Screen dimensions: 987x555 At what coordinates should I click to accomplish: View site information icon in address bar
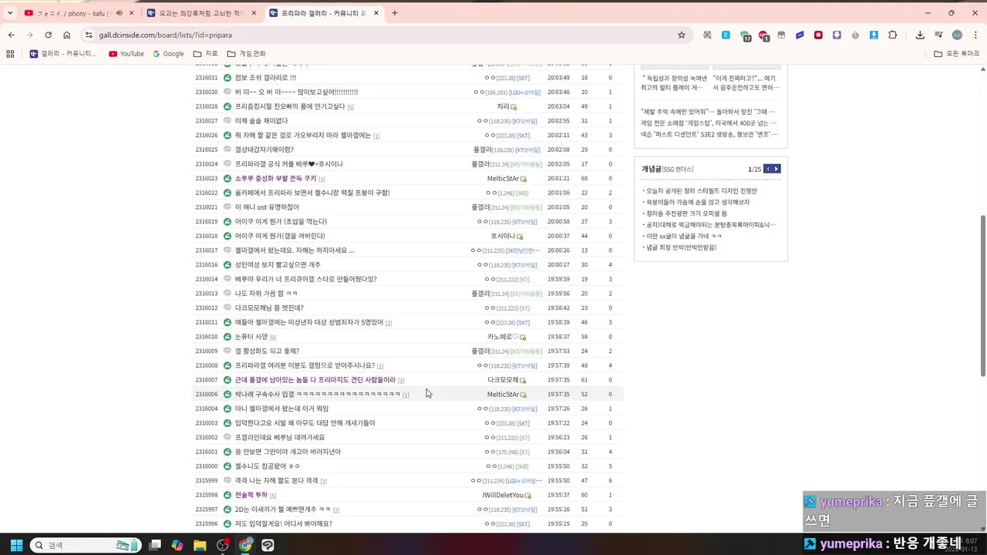(89, 35)
